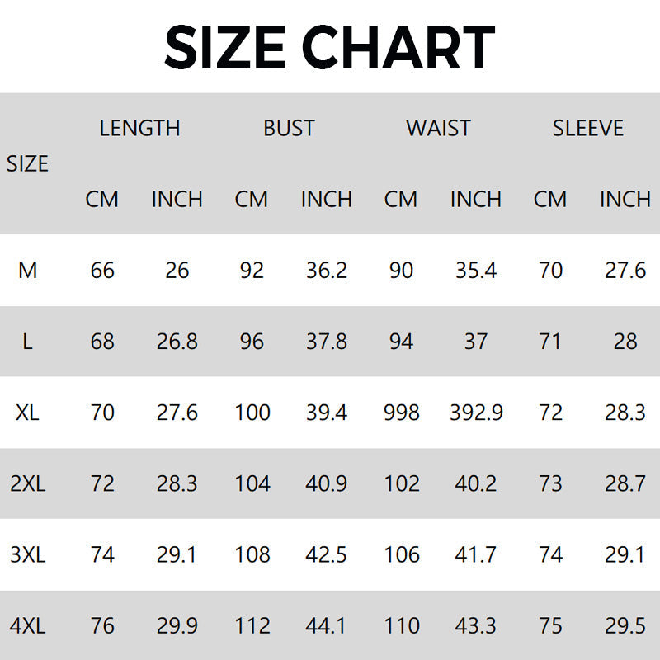The height and width of the screenshot is (660, 660).
Task: Click the WAIST column header
Action: pos(438,128)
